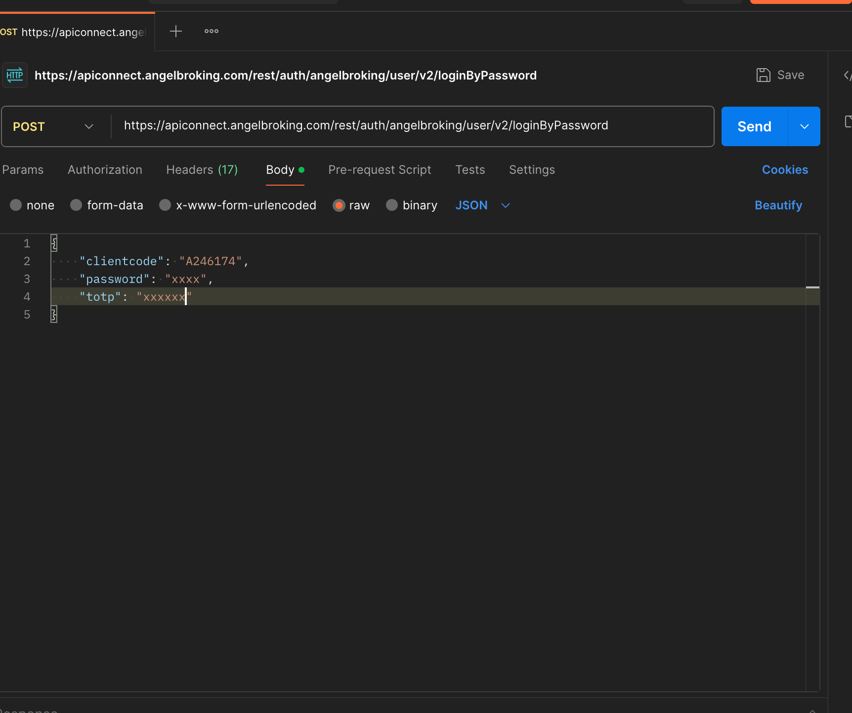Viewport: 852px width, 713px height.
Task: Click the Save button label
Action: pyautogui.click(x=791, y=75)
